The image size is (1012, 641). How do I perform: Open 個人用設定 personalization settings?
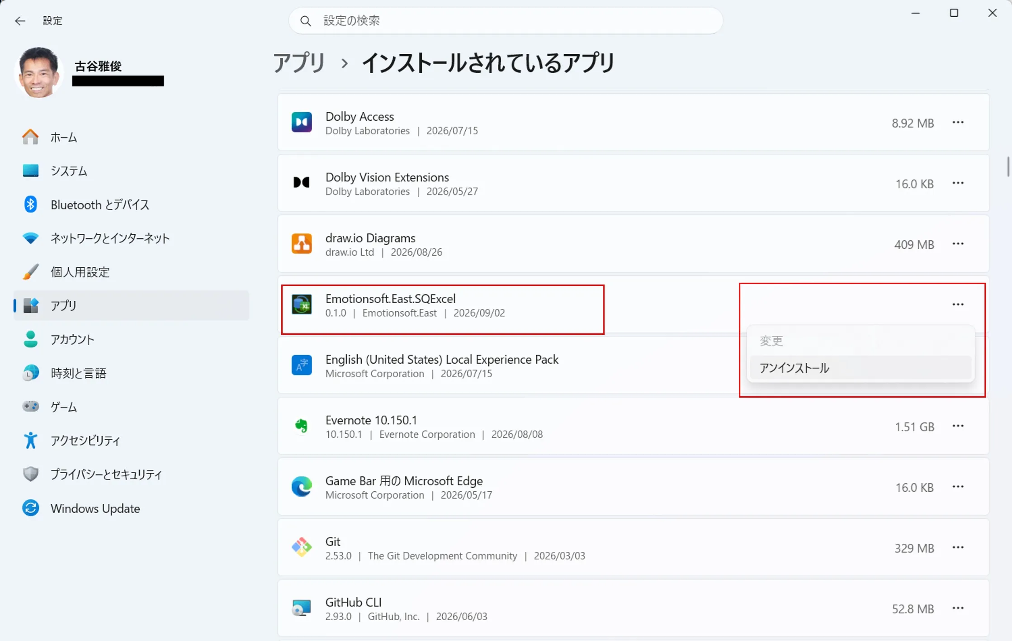pos(131,272)
